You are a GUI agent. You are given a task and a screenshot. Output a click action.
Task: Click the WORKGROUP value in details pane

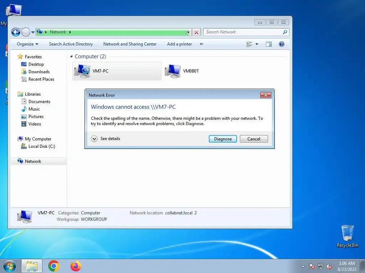(94, 219)
